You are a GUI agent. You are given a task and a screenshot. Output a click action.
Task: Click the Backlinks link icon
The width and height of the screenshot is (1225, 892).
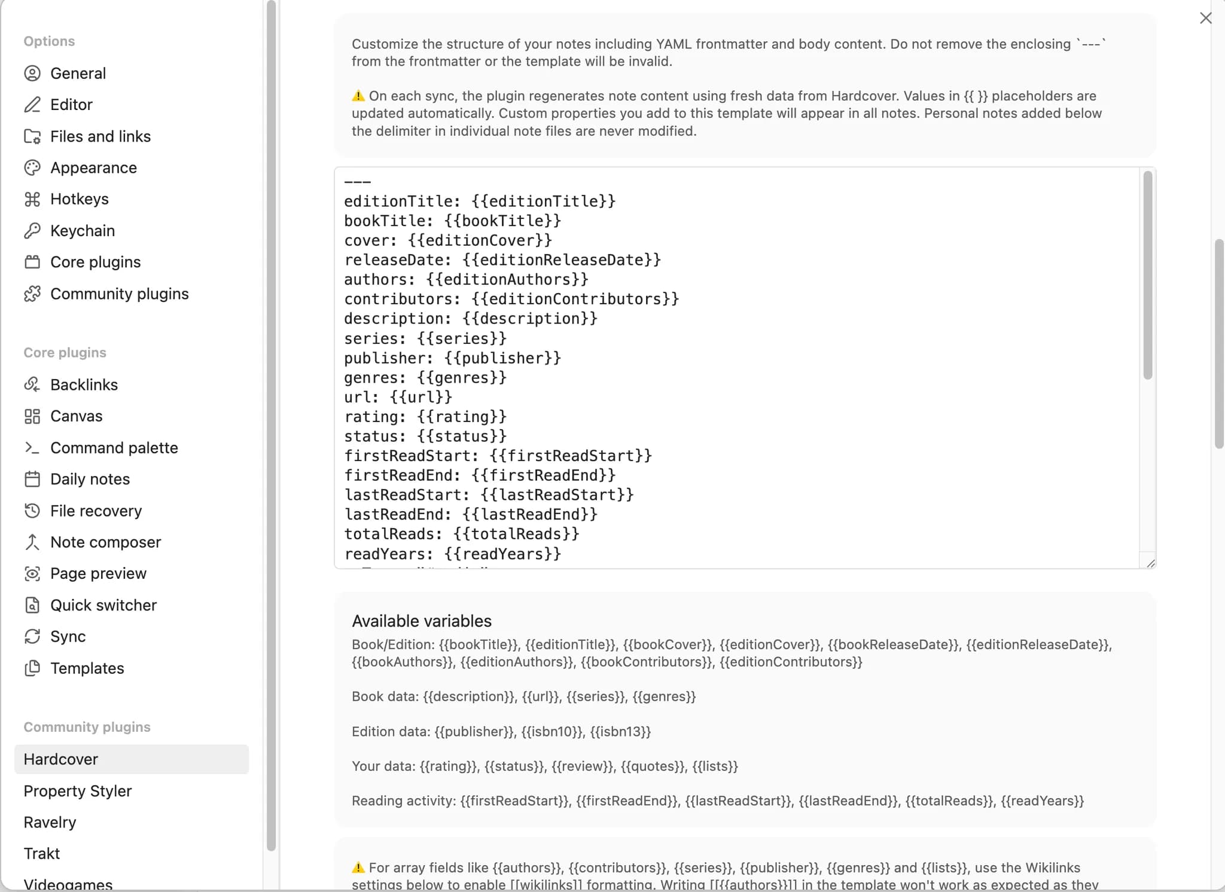32,384
